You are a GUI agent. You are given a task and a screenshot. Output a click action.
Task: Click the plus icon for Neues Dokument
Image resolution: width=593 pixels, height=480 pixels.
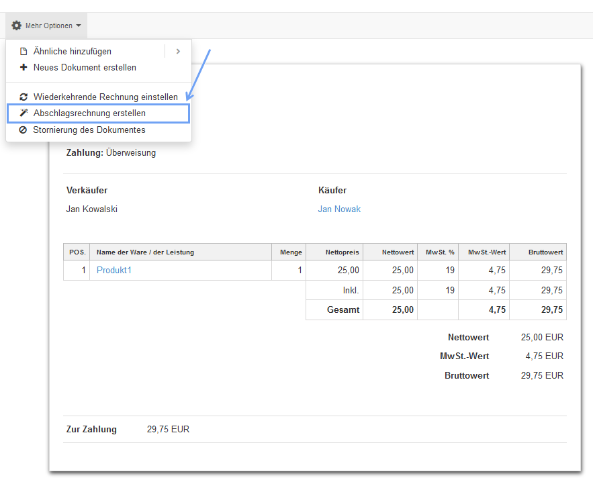pos(24,68)
